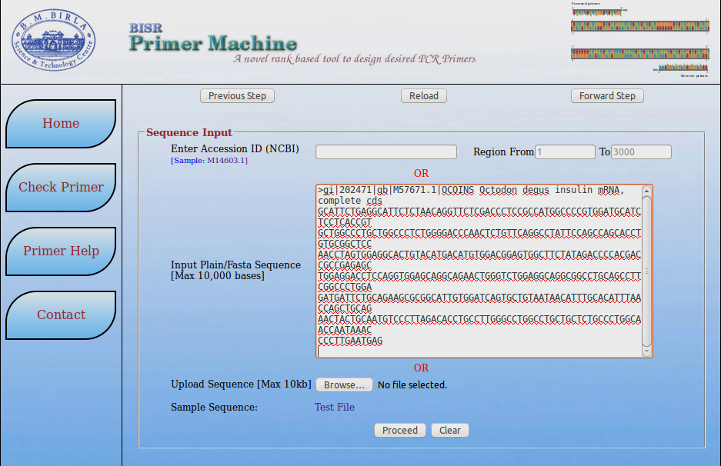Open the Contact page
The width and height of the screenshot is (721, 466).
(x=61, y=315)
